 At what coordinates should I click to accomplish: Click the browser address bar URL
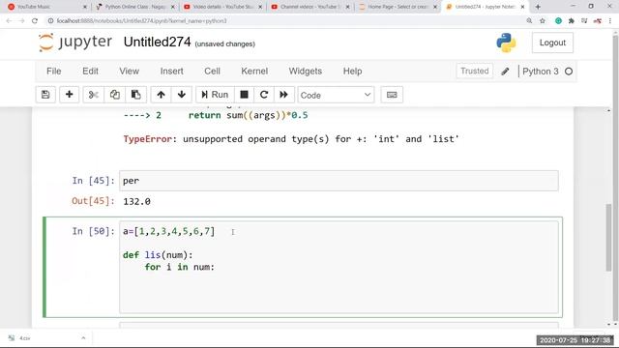(x=142, y=21)
